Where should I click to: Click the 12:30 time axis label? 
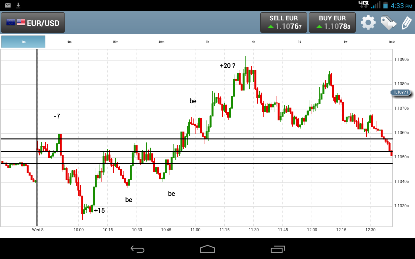pos(370,230)
